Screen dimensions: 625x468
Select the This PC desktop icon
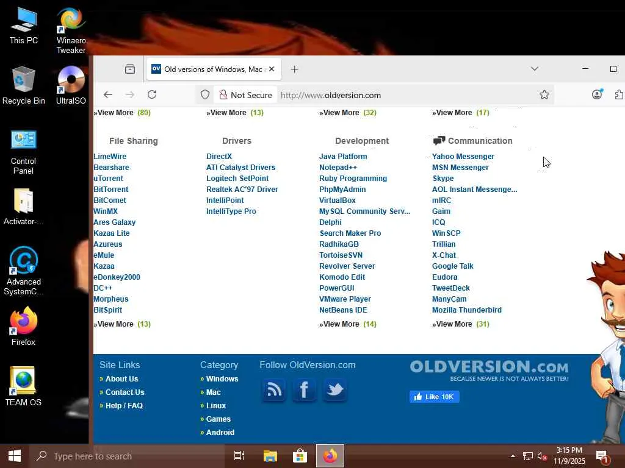24,26
